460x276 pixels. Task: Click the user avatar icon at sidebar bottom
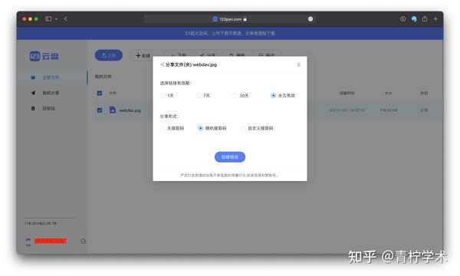click(x=28, y=242)
